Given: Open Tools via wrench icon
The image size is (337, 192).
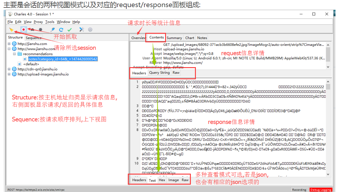Looking at the screenshot, I should coord(81,30).
